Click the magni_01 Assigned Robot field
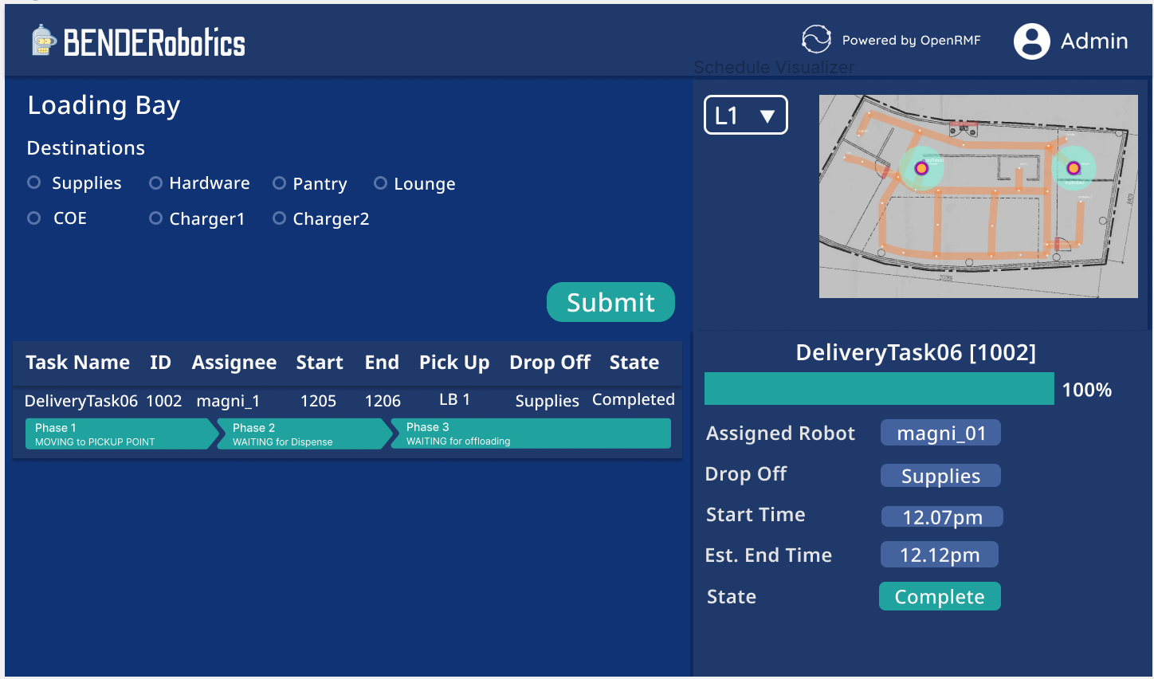 940,433
